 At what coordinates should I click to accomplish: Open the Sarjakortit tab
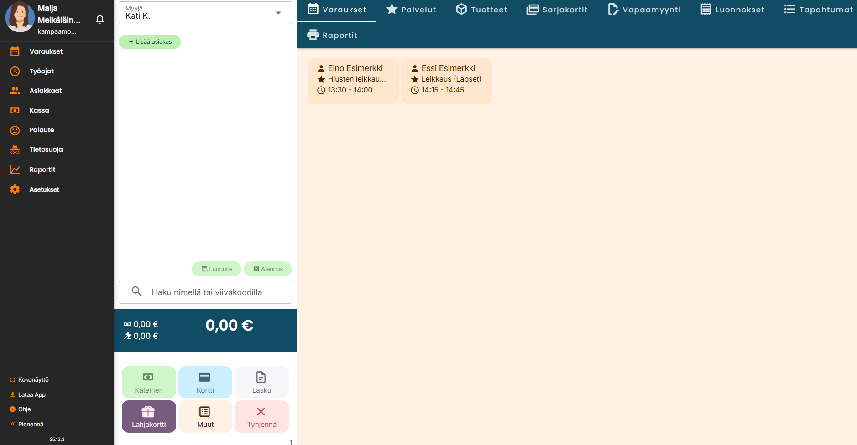coord(557,10)
